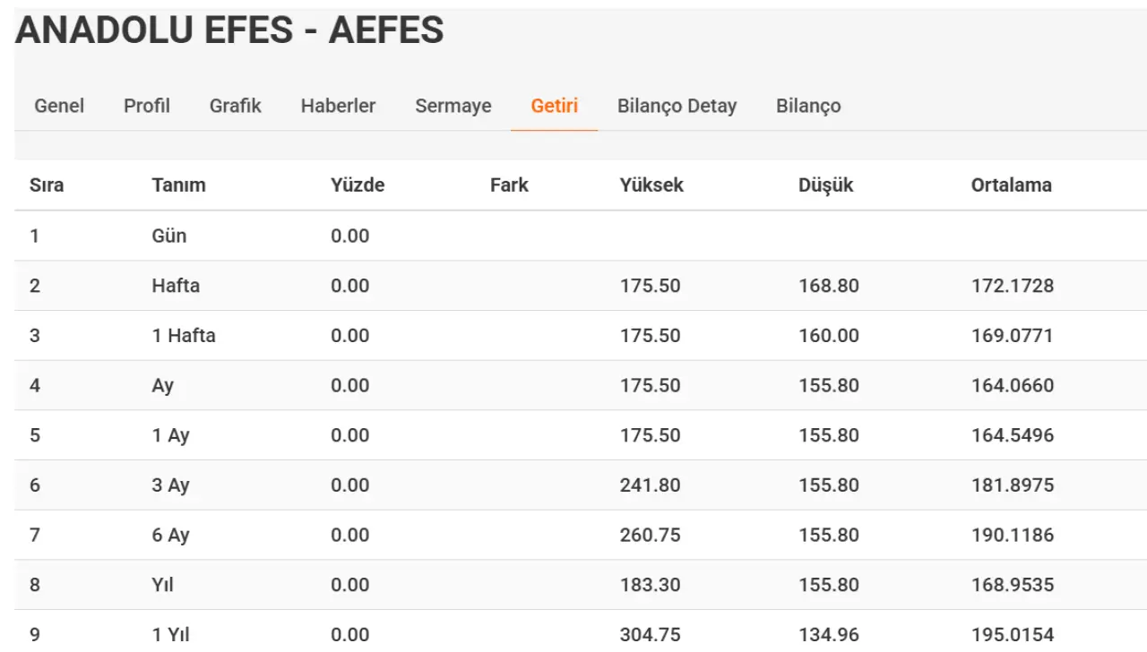Click the 0.00 percent in 1 Yıl row

coord(350,635)
